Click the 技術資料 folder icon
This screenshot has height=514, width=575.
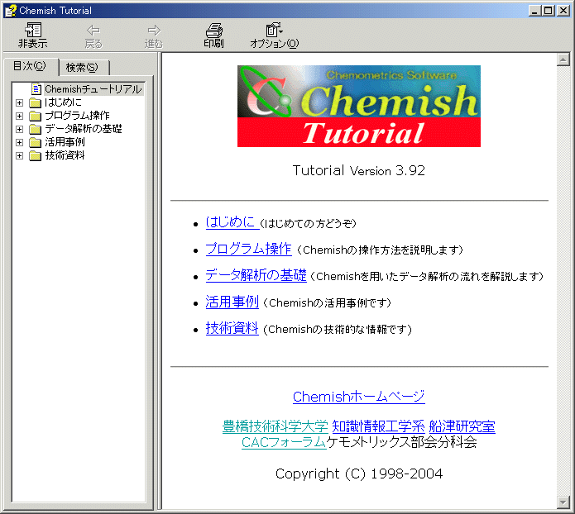click(x=35, y=155)
